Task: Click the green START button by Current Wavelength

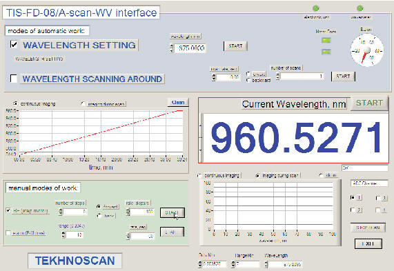Action: (x=369, y=103)
